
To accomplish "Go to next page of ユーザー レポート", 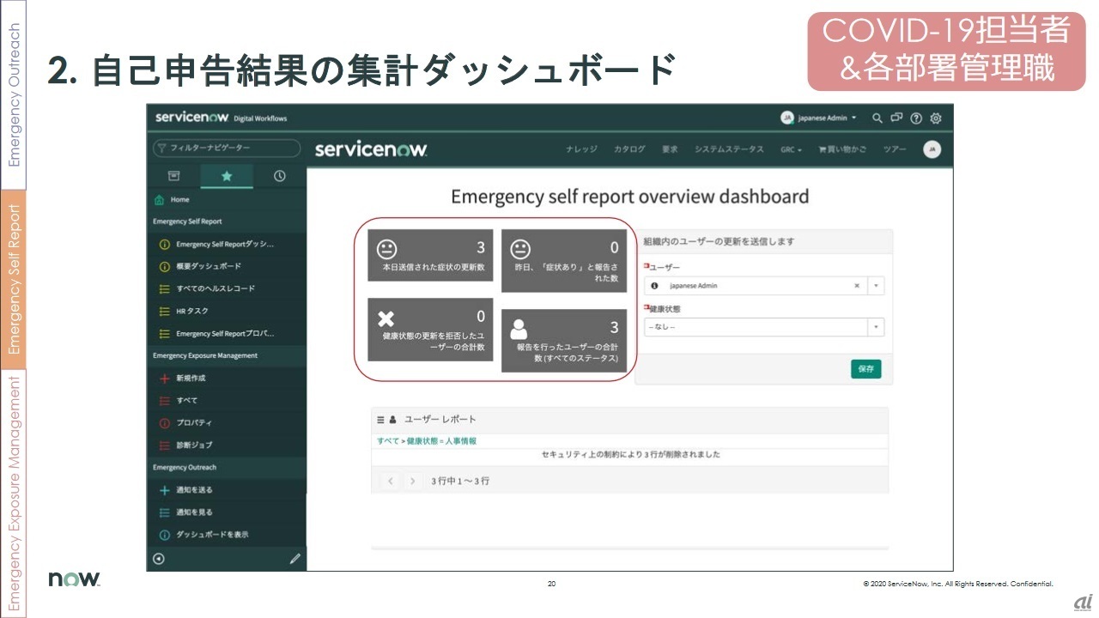I will click(x=413, y=481).
